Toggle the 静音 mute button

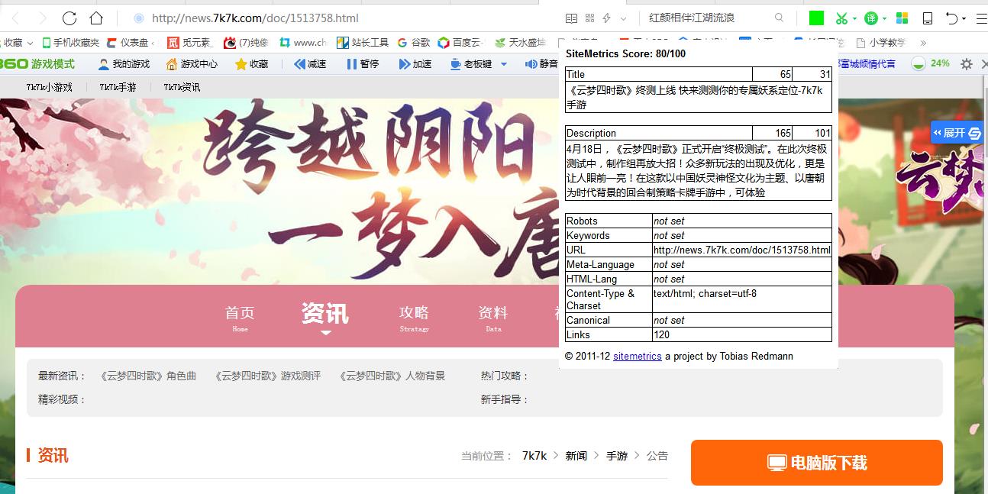pyautogui.click(x=542, y=64)
